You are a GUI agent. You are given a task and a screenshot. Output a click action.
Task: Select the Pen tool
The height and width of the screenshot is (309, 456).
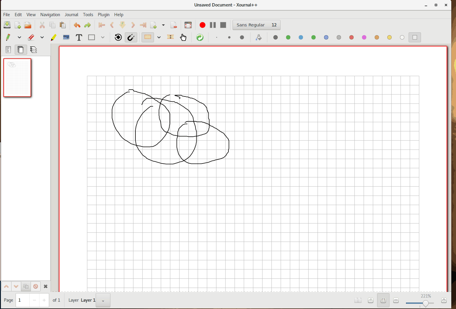click(x=8, y=37)
